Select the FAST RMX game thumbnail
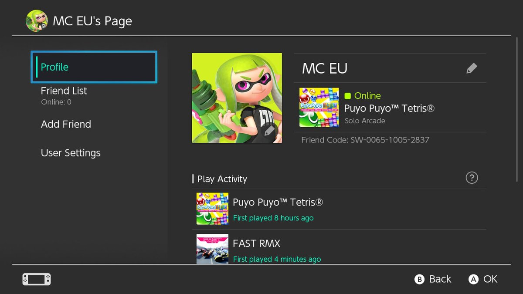This screenshot has width=523, height=294. click(212, 249)
